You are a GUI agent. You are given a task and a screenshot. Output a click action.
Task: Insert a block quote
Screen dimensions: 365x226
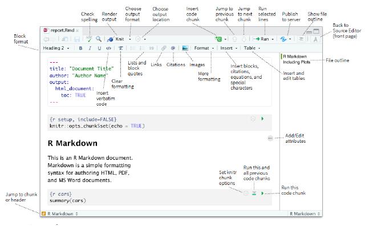[152, 49]
